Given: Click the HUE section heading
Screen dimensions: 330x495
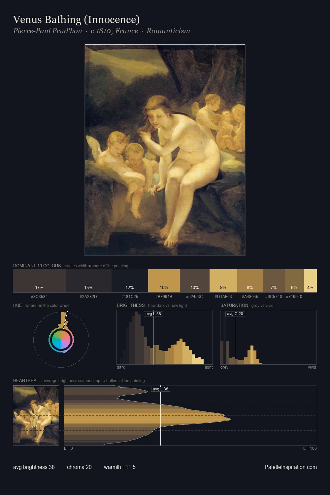Looking at the screenshot, I should (17, 305).
